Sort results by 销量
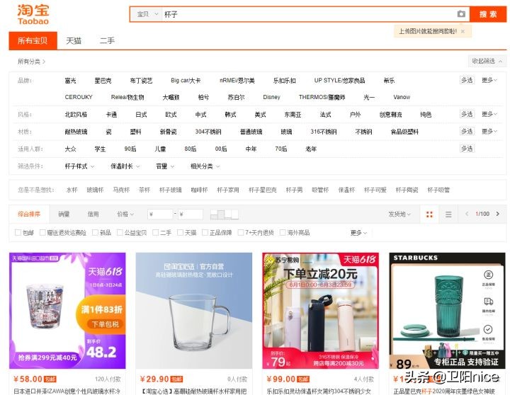The image size is (510, 395). tap(64, 214)
